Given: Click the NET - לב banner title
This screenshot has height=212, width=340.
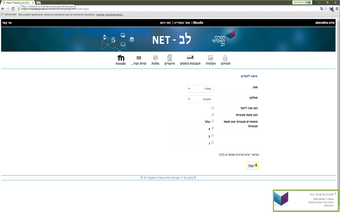Looking at the screenshot, I should tap(172, 40).
